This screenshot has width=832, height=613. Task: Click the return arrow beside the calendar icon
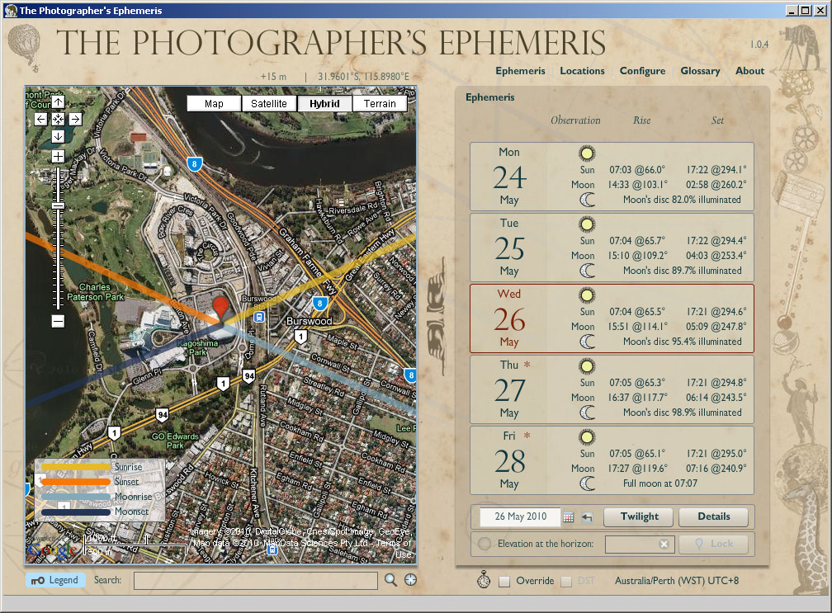[x=587, y=517]
